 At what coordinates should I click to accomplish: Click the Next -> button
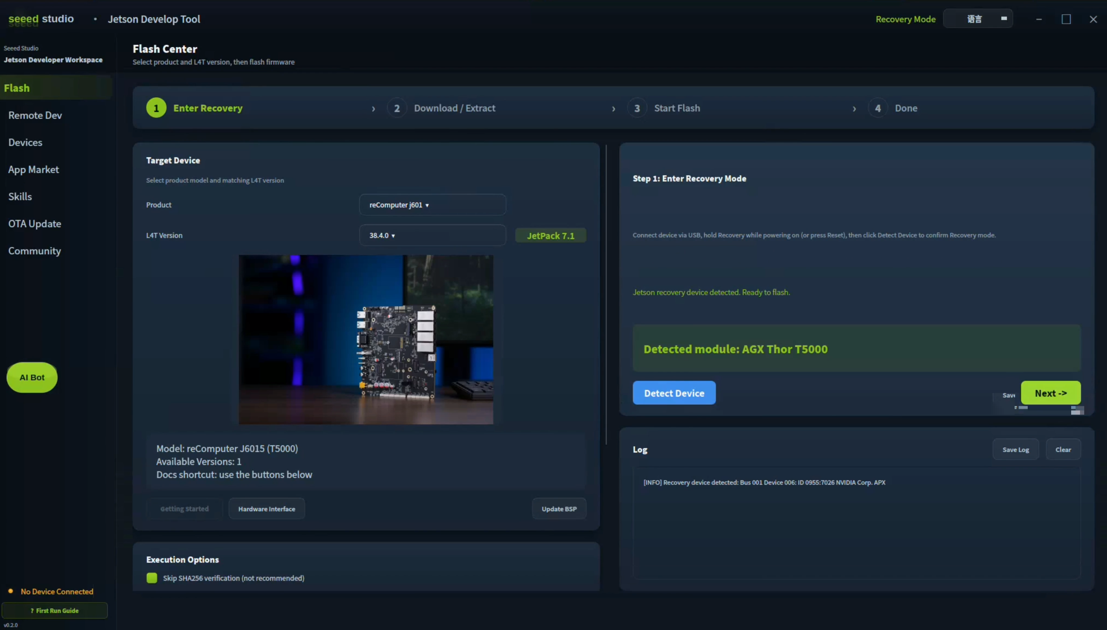click(1051, 393)
